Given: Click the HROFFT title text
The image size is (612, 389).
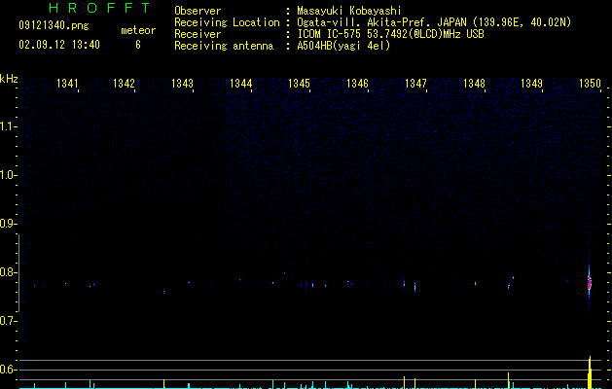Looking at the screenshot, I should (99, 8).
